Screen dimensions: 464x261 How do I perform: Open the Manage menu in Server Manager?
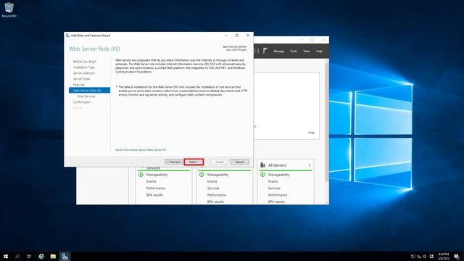tap(278, 51)
